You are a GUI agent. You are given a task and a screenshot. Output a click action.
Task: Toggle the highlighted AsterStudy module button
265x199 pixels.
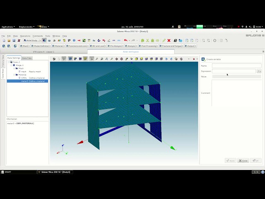44,41
